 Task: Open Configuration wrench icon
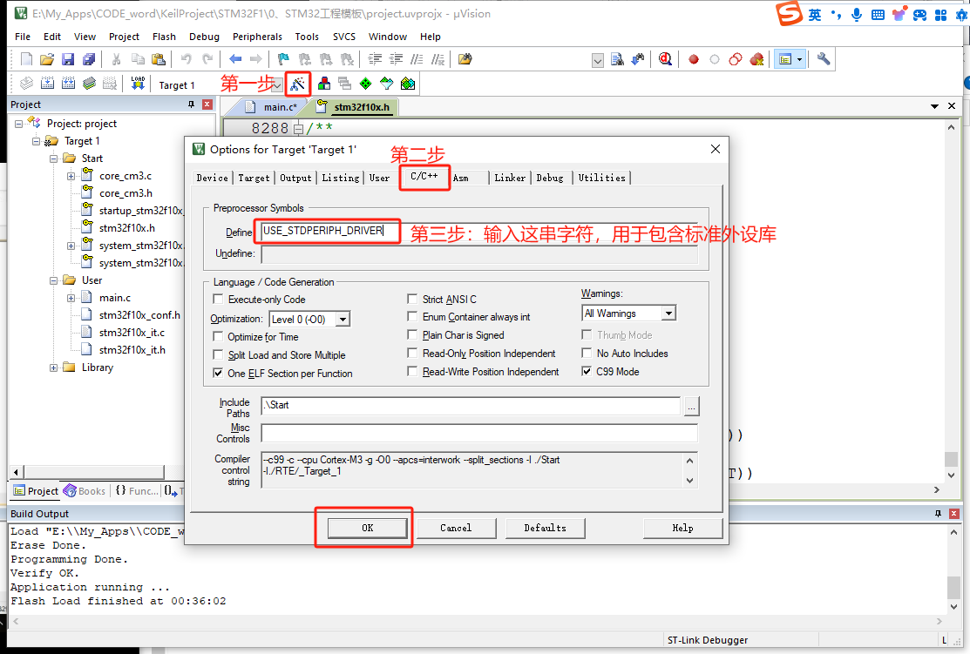click(x=824, y=59)
